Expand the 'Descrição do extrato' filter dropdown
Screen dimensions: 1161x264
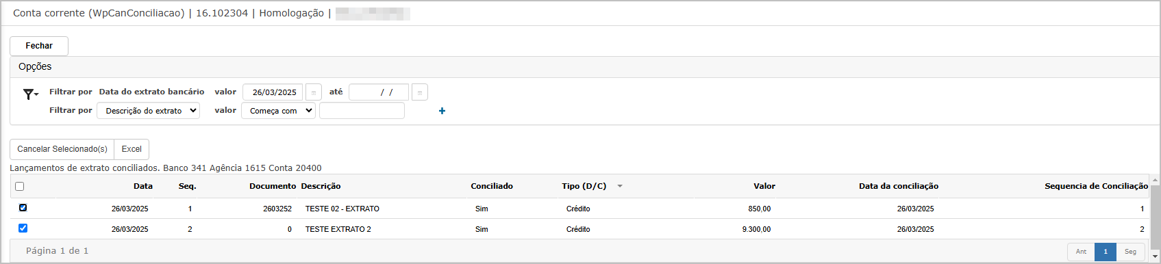tap(148, 111)
